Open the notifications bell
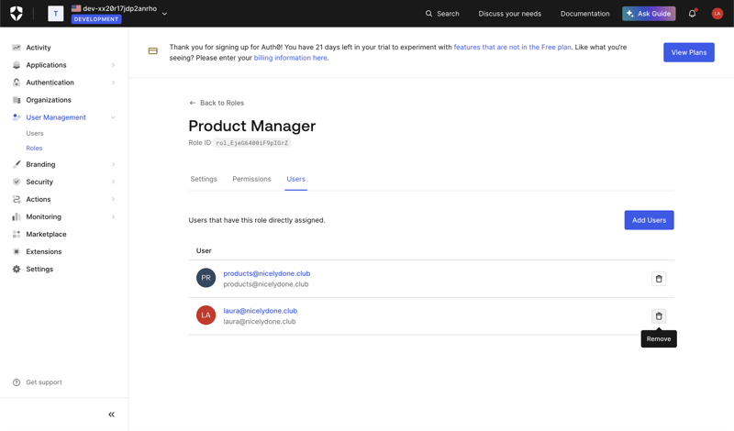This screenshot has width=734, height=431. tap(692, 14)
